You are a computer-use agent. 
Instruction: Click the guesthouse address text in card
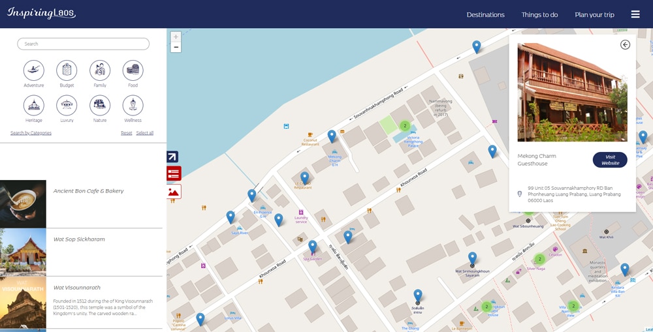tap(574, 194)
